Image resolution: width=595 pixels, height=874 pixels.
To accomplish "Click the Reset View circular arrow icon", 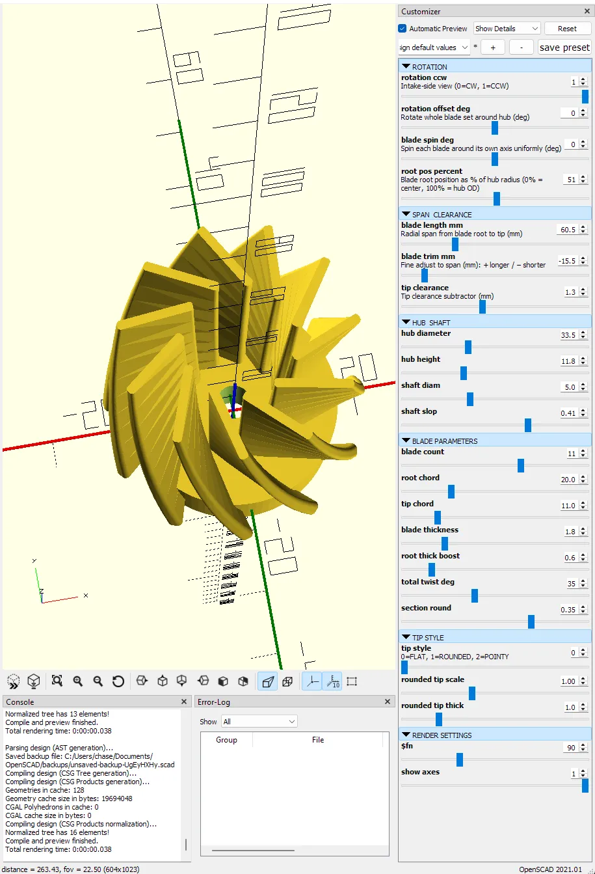I will point(118,681).
